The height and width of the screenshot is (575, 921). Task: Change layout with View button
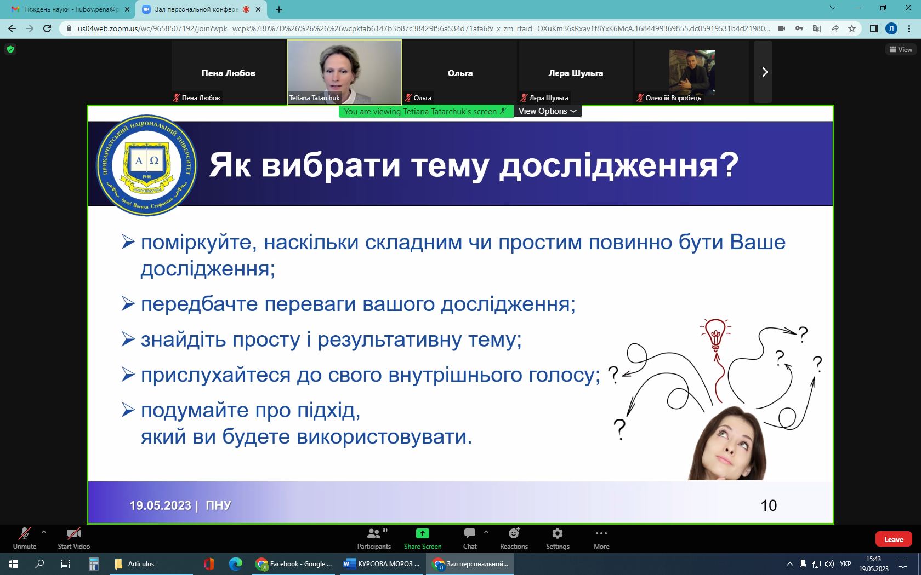pos(901,49)
